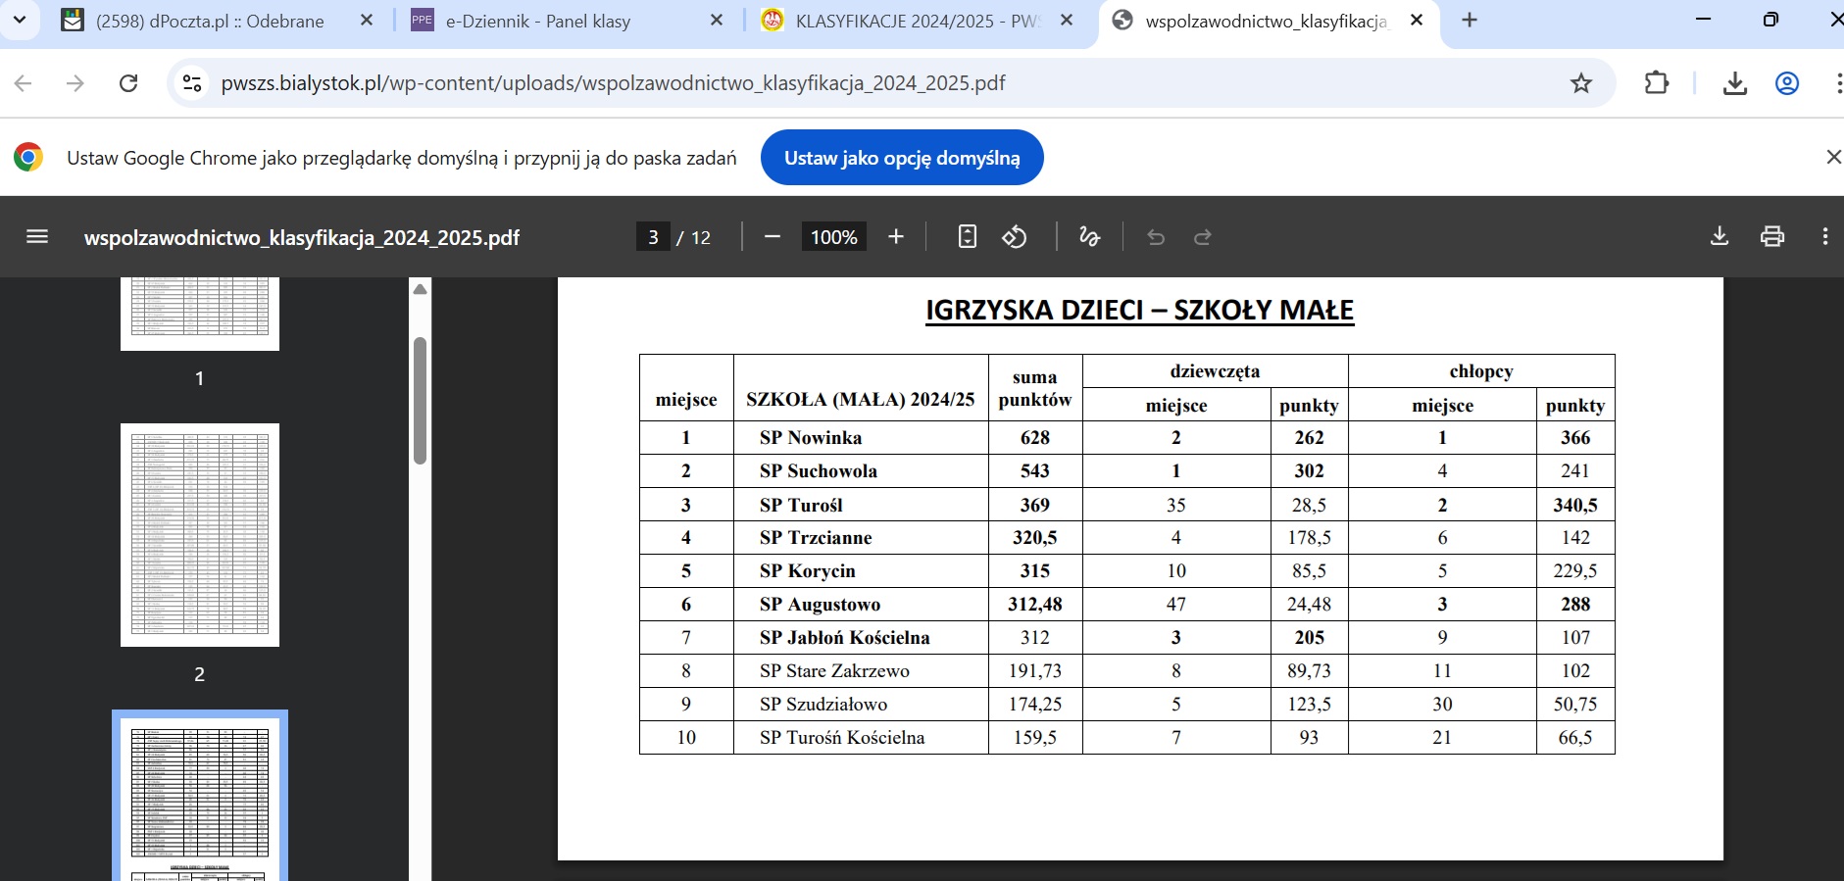Switch to e-Dziennik Panel klasy tab
The width and height of the screenshot is (1844, 881).
[x=537, y=21]
